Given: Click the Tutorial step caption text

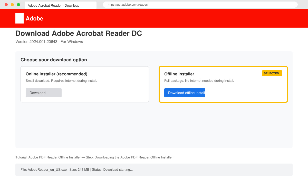Looking at the screenshot, I should (x=94, y=157).
